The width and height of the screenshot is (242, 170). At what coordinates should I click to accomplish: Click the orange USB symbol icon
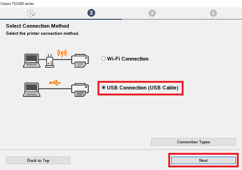pos(55,83)
